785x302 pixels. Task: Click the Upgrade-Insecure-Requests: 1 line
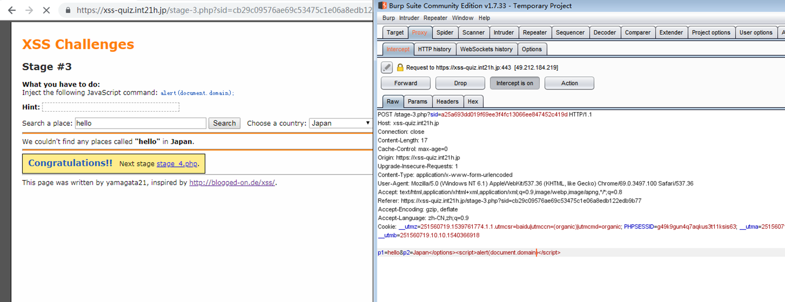418,166
